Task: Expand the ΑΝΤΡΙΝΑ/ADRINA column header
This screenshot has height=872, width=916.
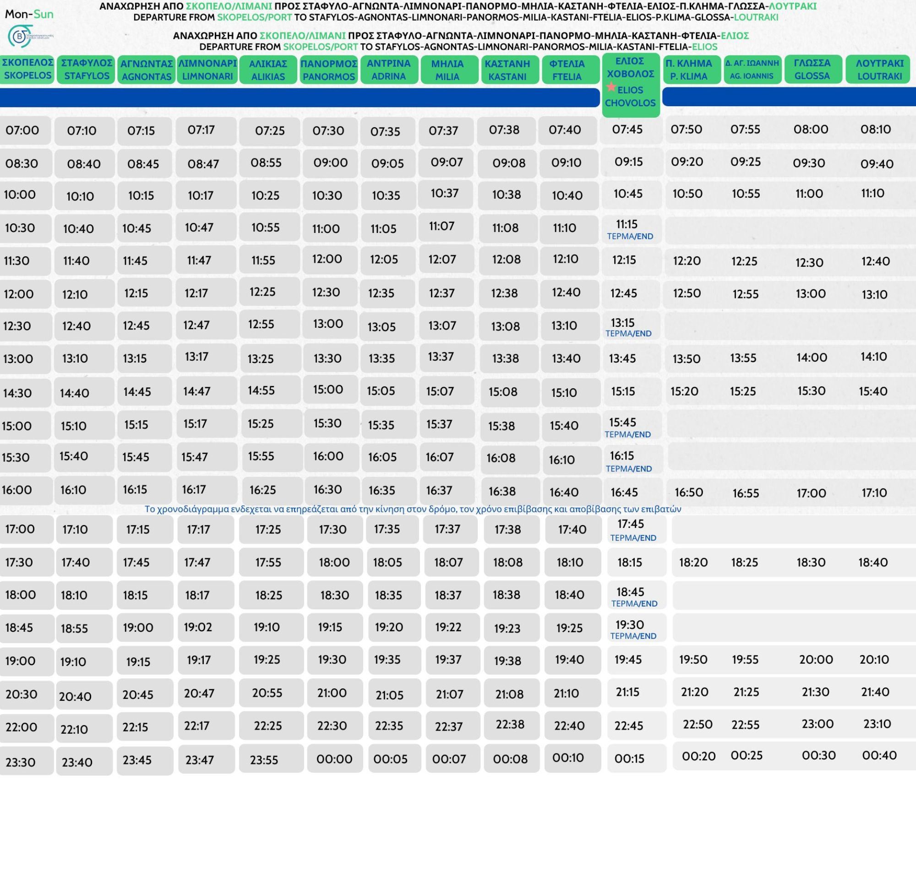Action: [390, 70]
